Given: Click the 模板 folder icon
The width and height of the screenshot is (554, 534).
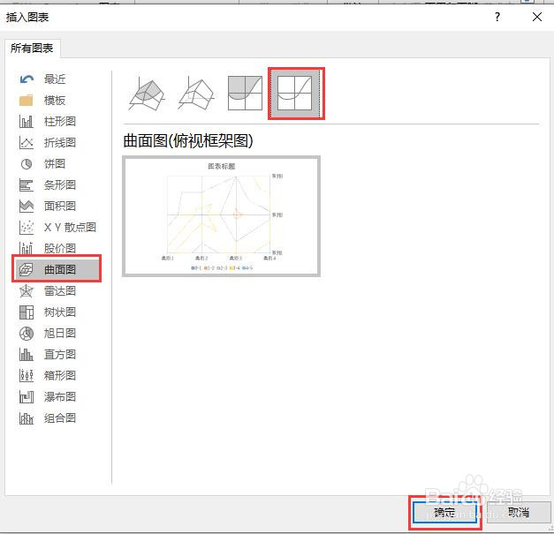Looking at the screenshot, I should coord(27,101).
